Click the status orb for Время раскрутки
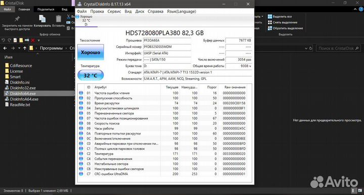The image size is (364, 195). click(x=81, y=103)
